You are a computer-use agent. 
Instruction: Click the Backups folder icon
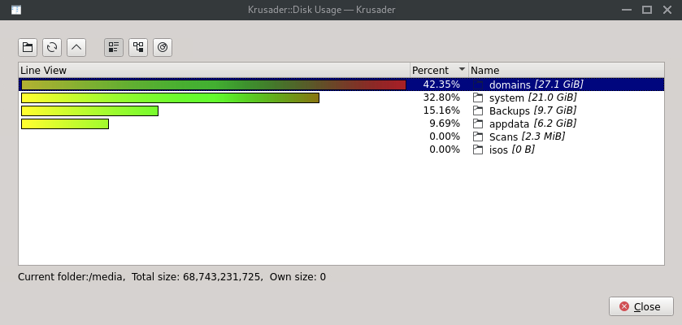click(478, 110)
